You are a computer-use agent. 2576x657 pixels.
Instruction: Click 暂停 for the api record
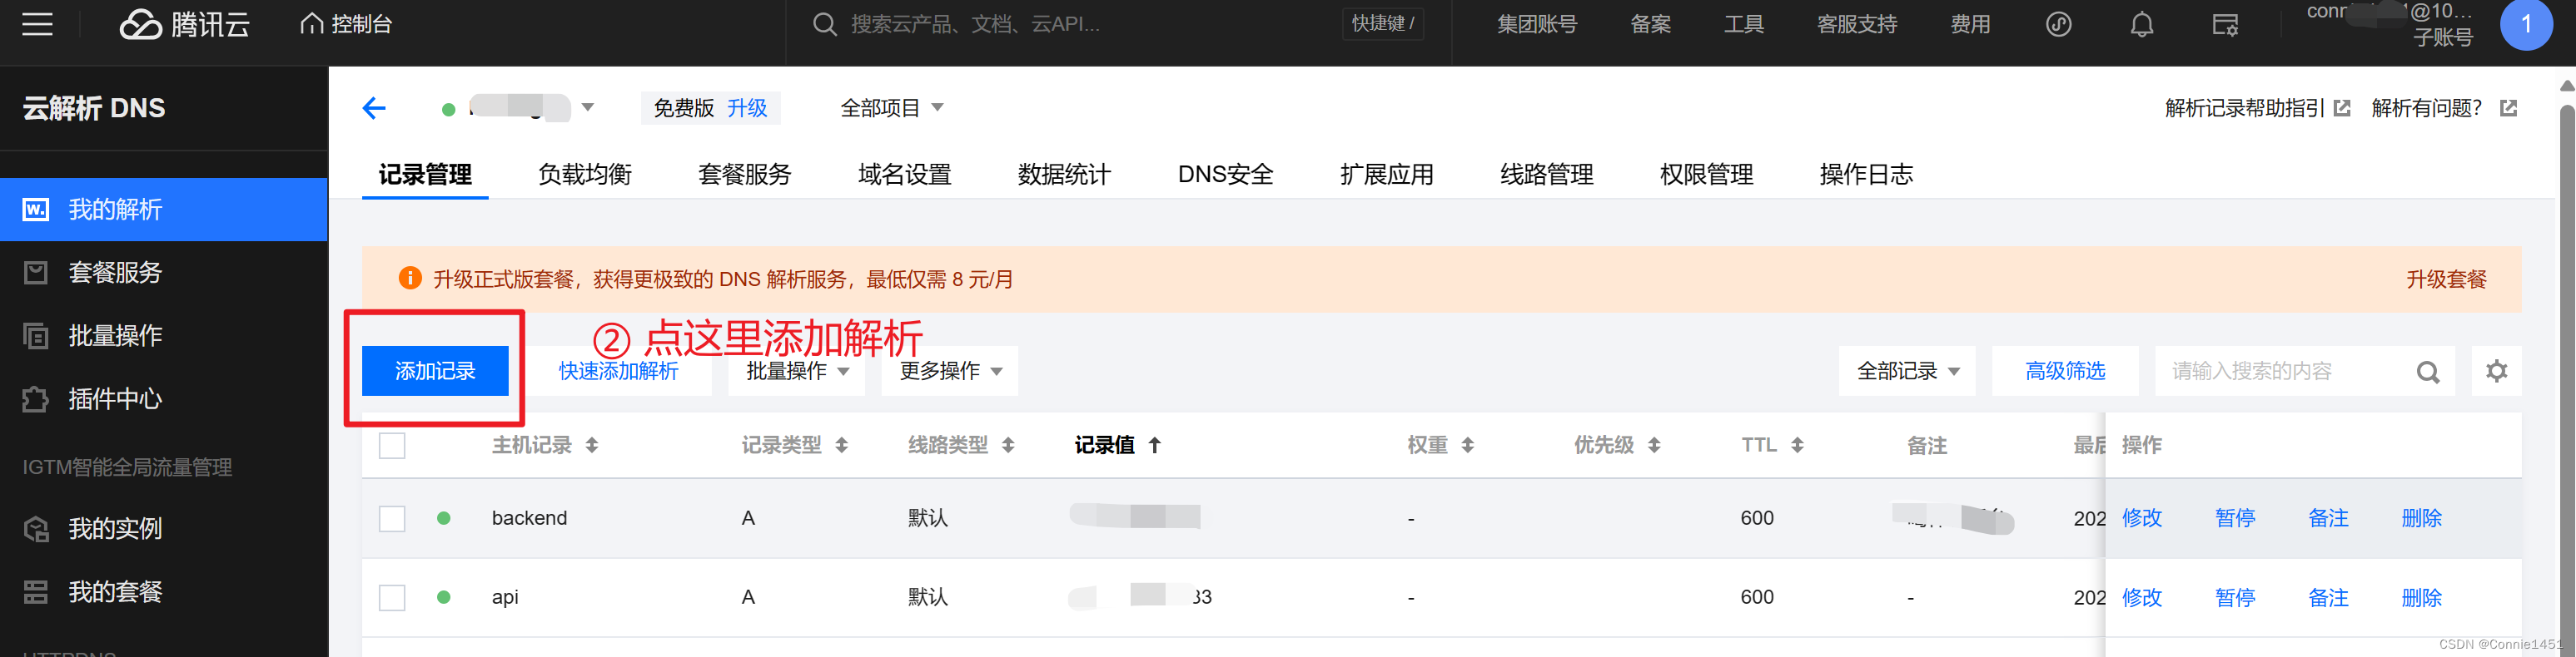point(2235,597)
